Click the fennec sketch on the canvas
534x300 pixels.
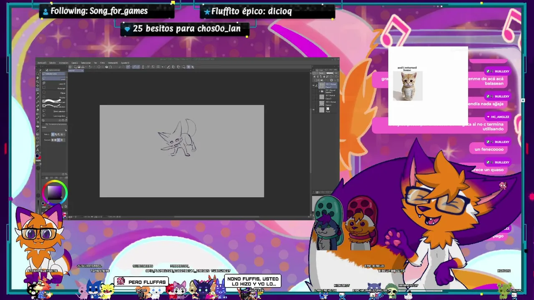[x=177, y=138]
